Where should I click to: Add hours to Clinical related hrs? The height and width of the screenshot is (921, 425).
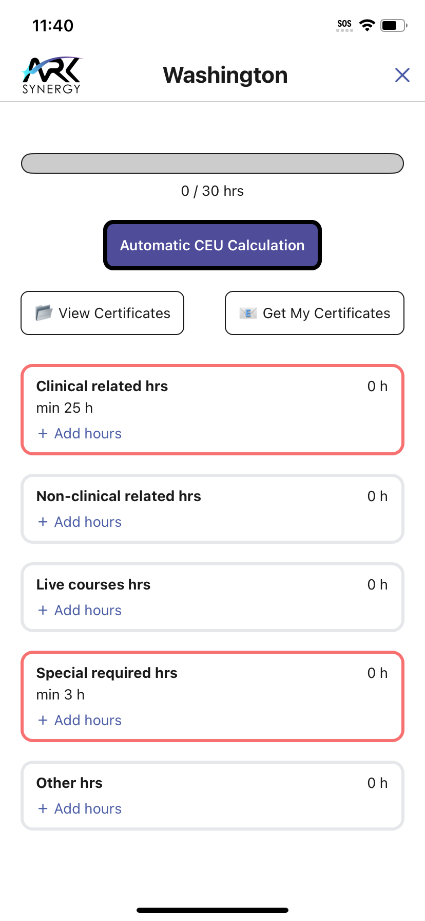[80, 433]
